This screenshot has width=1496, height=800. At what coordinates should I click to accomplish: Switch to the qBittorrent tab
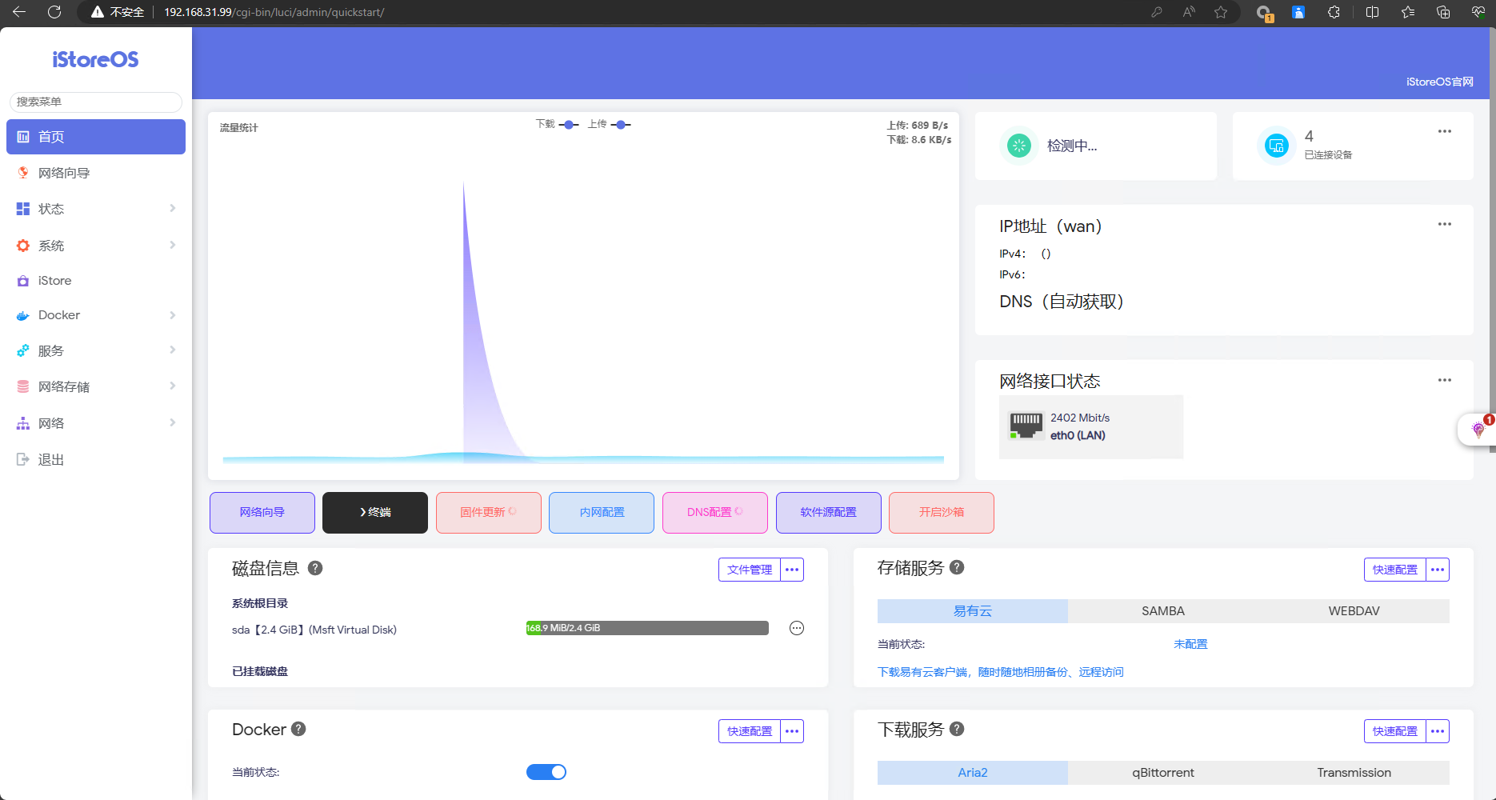tap(1162, 772)
